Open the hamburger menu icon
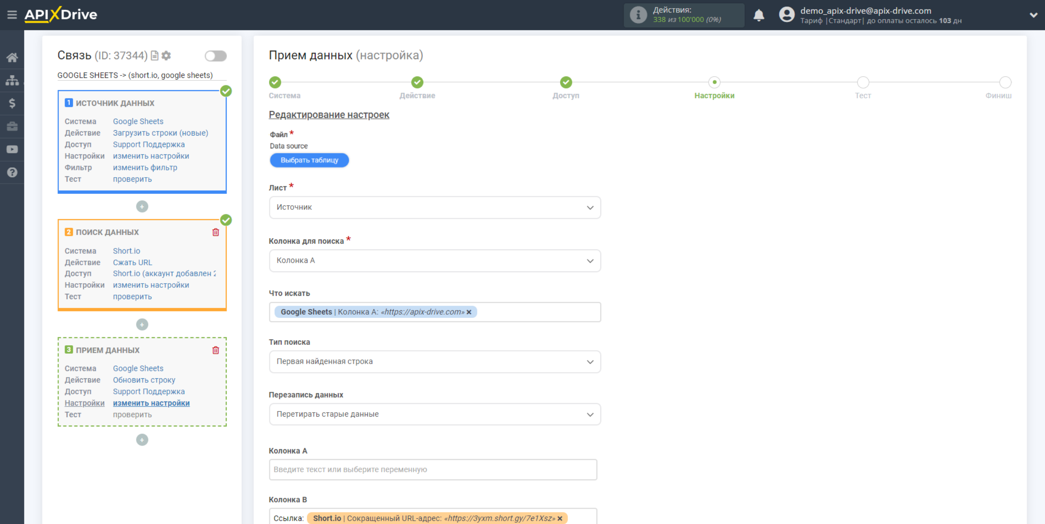This screenshot has height=524, width=1045. point(12,15)
